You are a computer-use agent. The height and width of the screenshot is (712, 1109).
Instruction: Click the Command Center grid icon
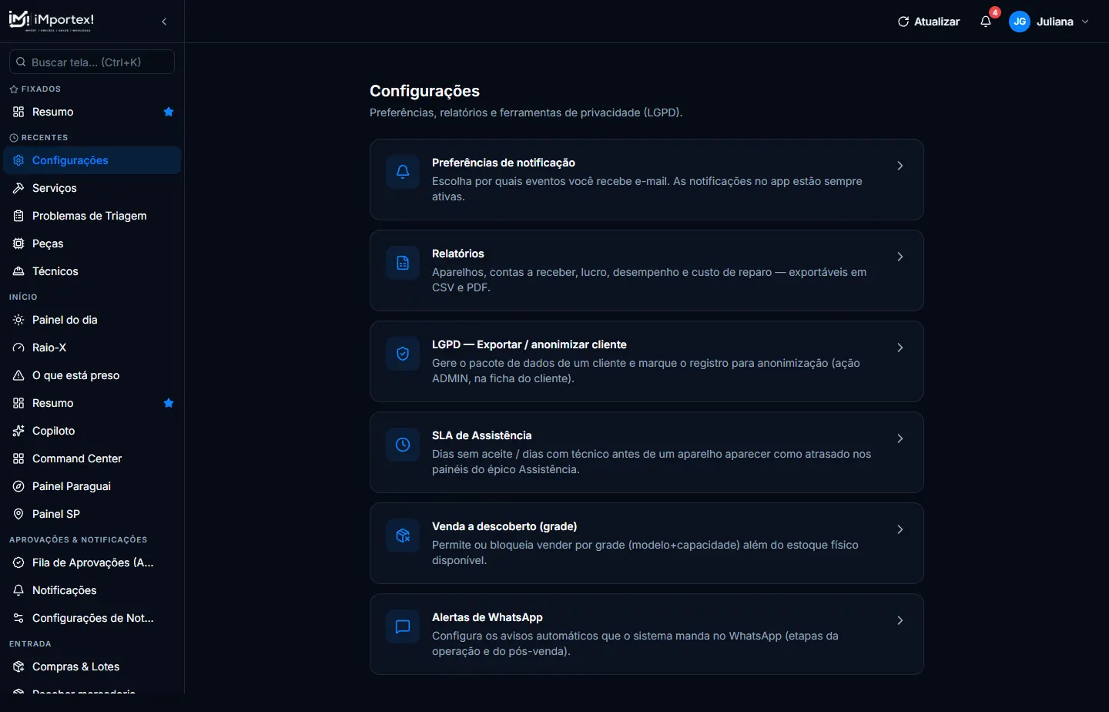pyautogui.click(x=18, y=458)
